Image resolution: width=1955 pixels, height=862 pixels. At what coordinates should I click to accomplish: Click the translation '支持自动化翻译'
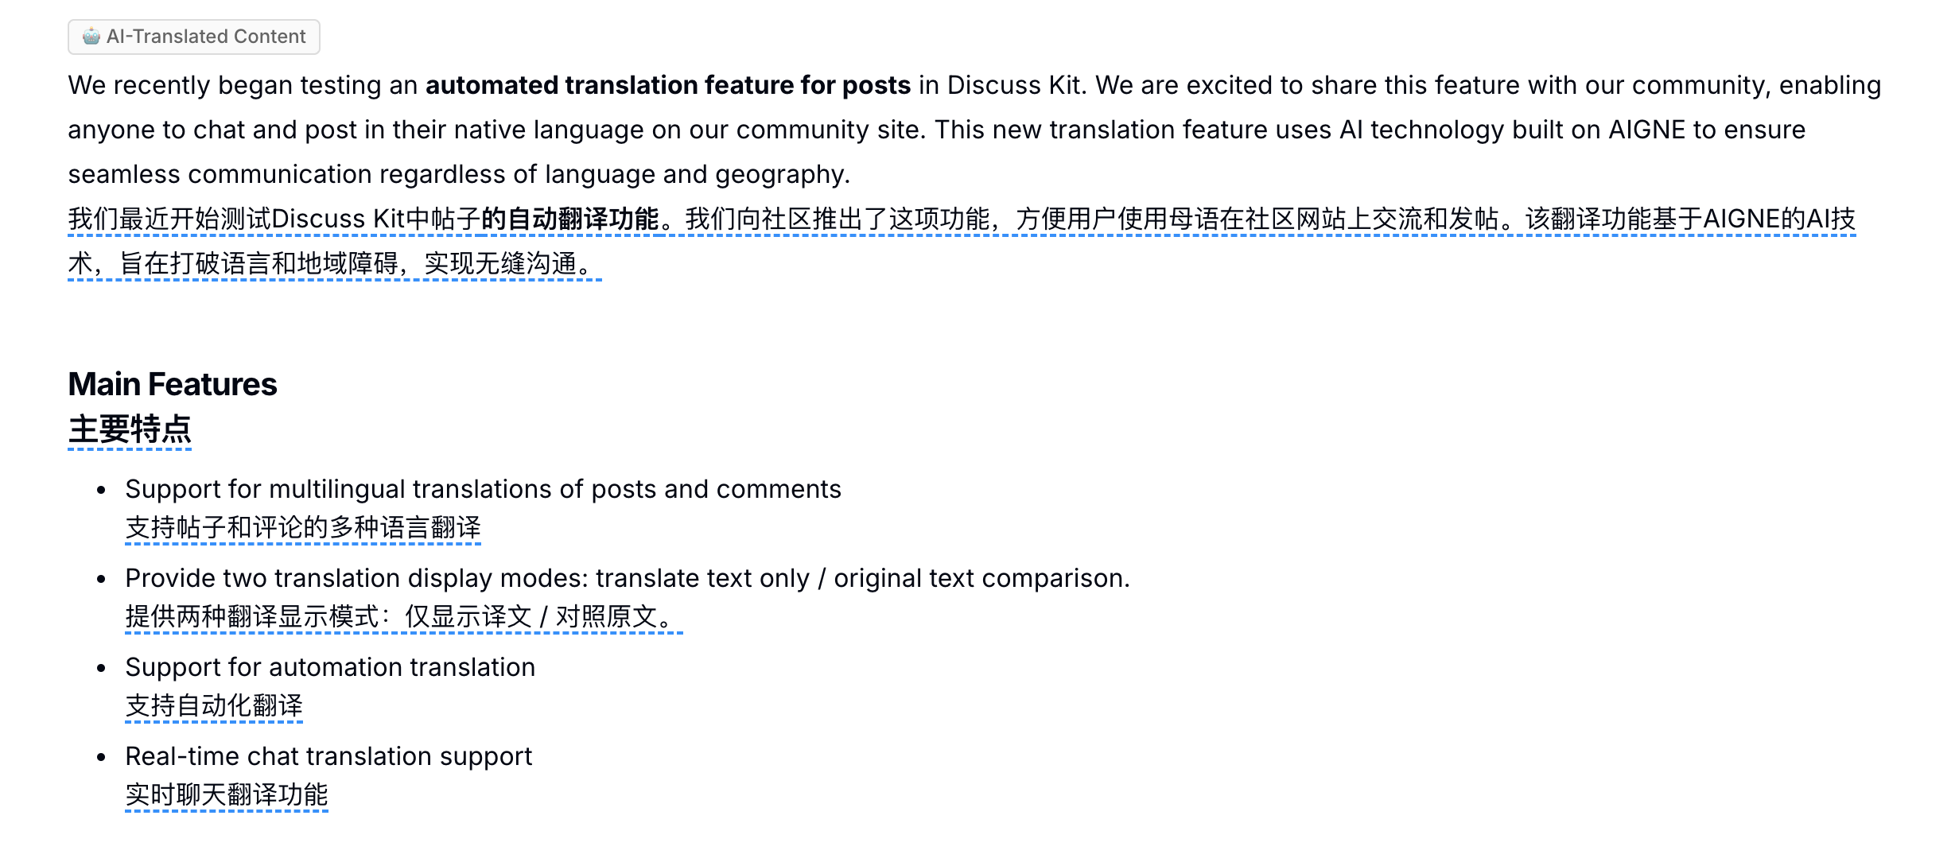214,705
